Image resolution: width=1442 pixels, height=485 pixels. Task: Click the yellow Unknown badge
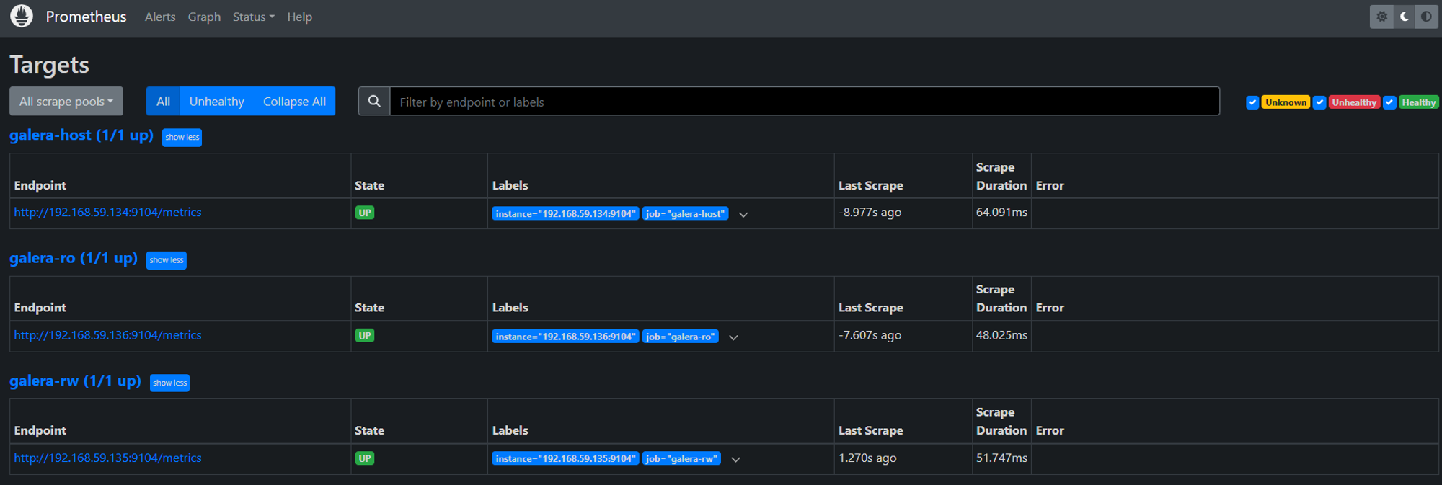tap(1286, 102)
